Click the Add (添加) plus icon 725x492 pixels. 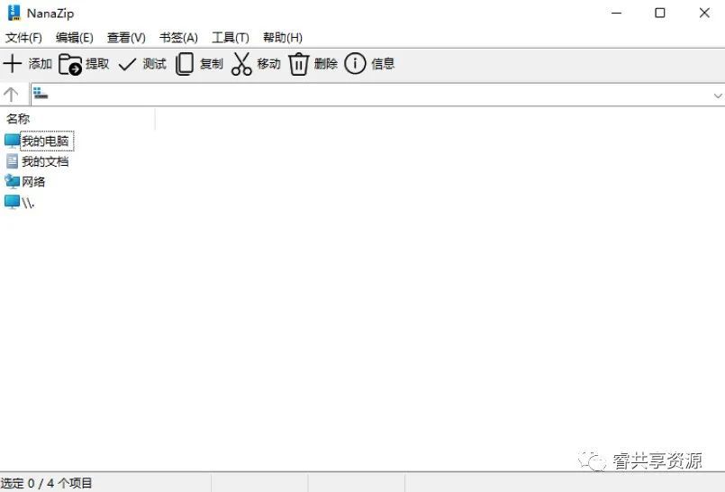13,64
